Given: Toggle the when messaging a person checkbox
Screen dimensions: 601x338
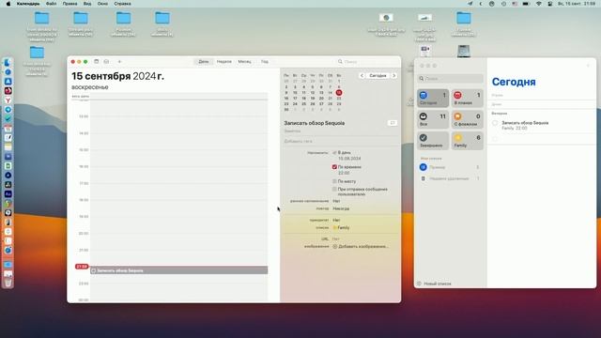Looking at the screenshot, I should tap(334, 190).
